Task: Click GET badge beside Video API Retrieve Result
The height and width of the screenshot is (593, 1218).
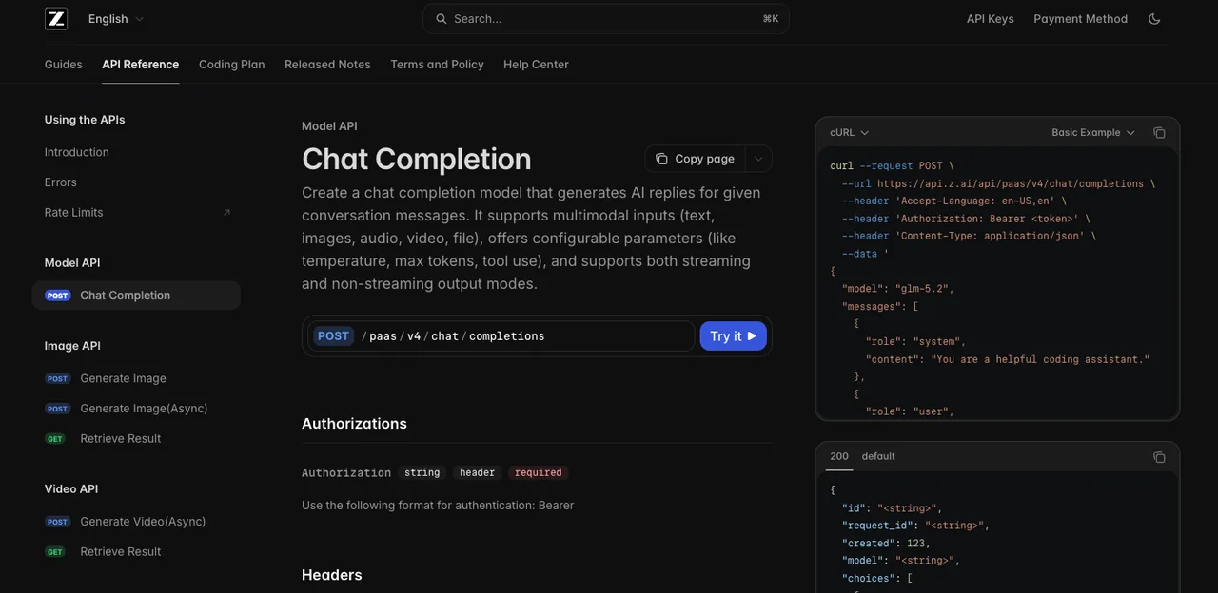Action: pos(55,552)
